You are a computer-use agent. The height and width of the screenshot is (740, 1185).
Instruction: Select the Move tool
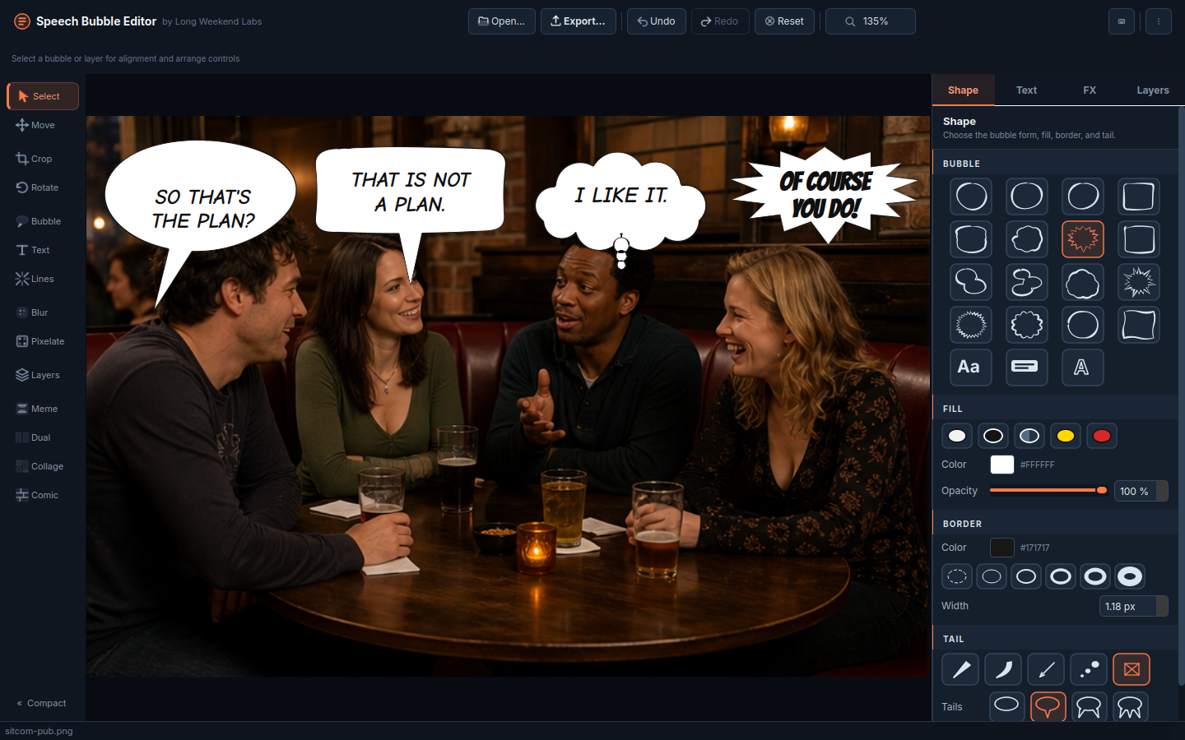pos(43,125)
